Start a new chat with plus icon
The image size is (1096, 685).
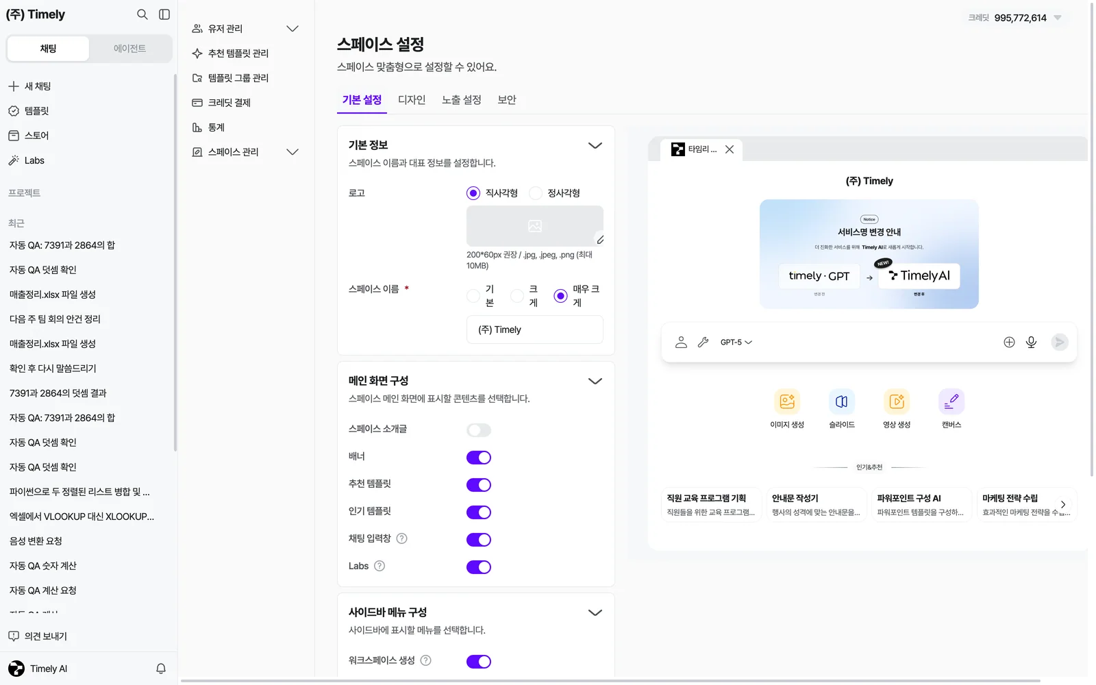[14, 86]
